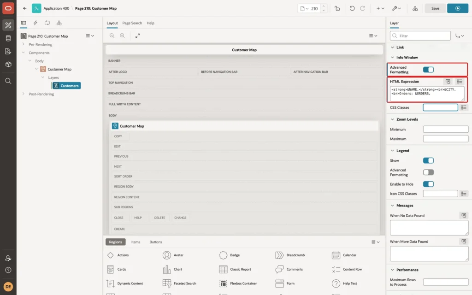This screenshot has height=295, width=472.
Task: Click the Save and Run Page button
Action: 458,8
